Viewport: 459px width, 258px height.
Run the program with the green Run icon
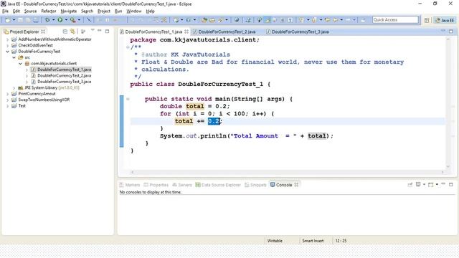[60, 20]
